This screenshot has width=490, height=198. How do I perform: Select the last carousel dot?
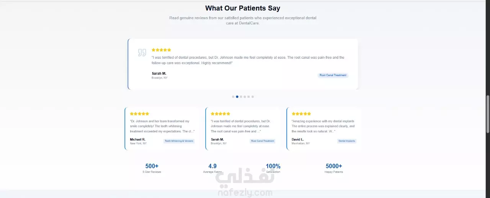click(253, 97)
